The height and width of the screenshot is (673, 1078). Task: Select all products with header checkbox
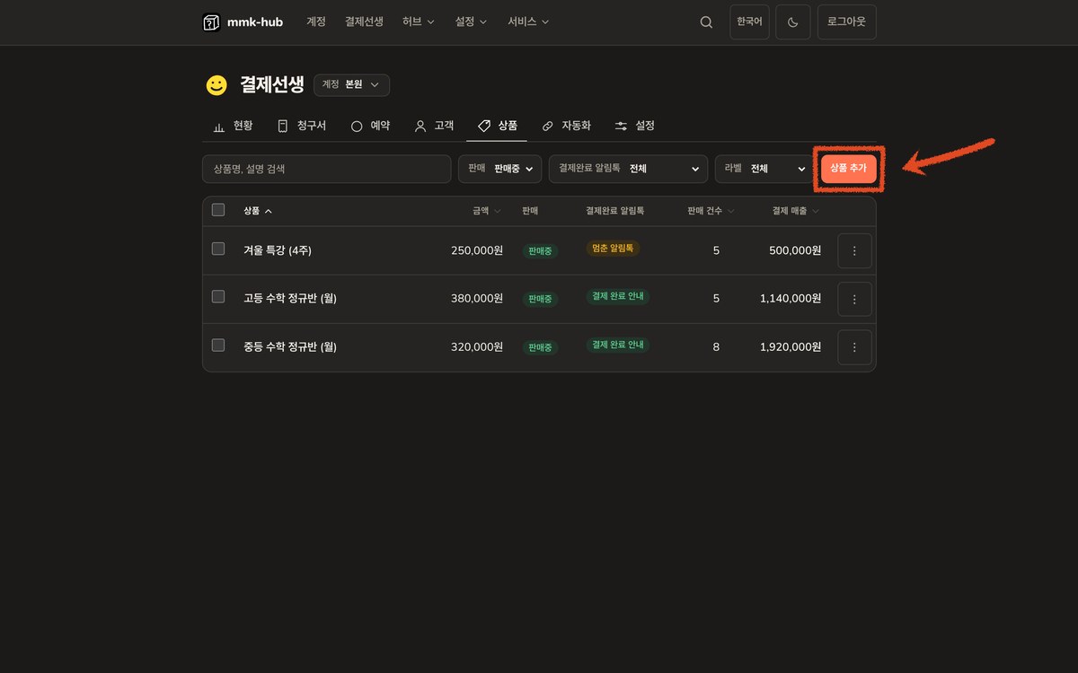(x=218, y=210)
